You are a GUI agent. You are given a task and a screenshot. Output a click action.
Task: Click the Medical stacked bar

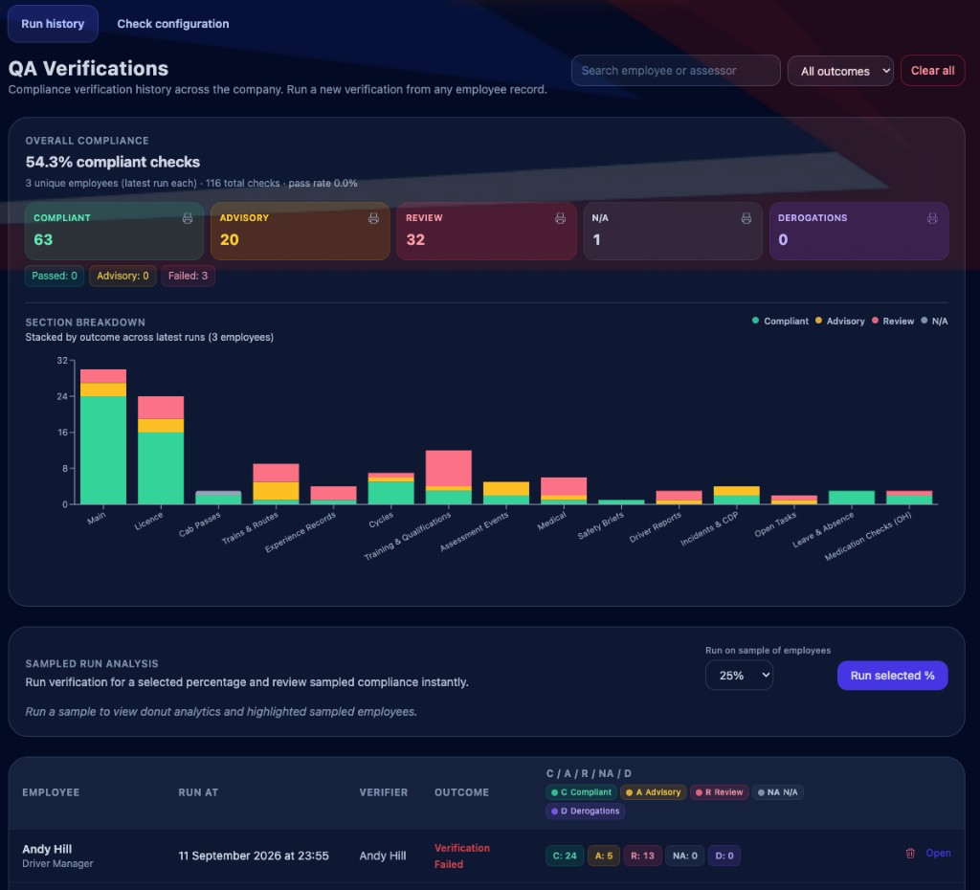click(x=564, y=491)
